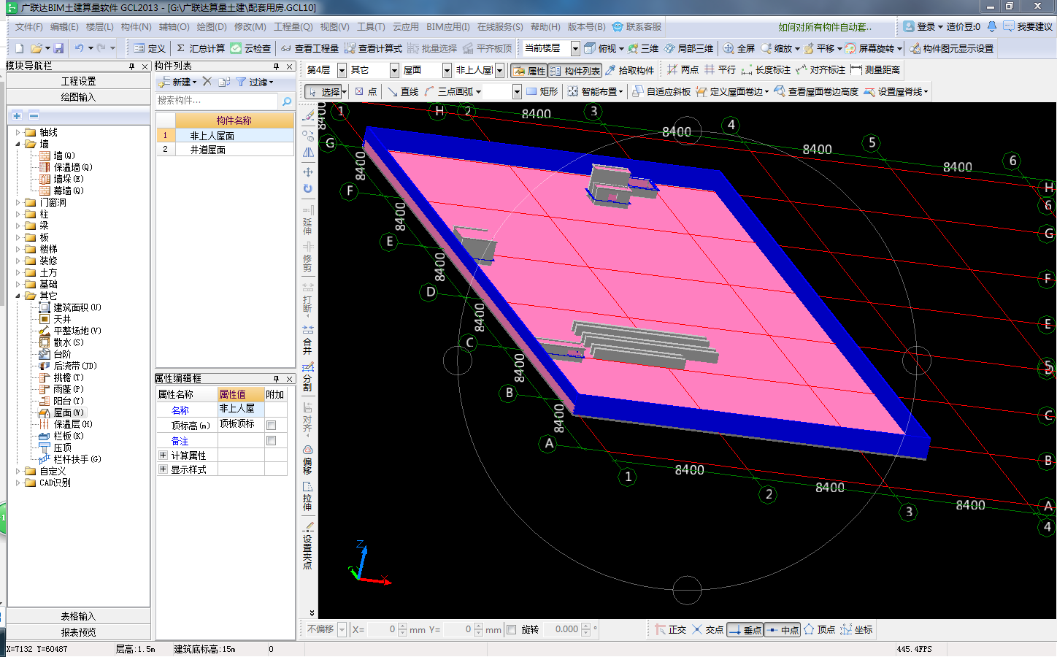Click the 分割 split tool
The width and height of the screenshot is (1057, 657).
308,377
